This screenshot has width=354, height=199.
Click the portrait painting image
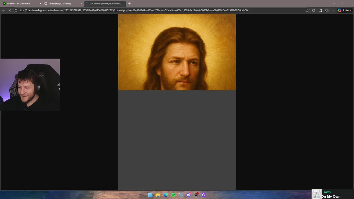[177, 52]
